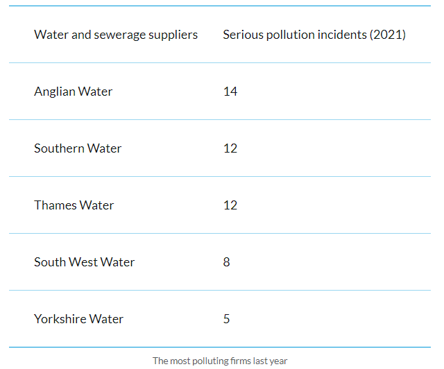Click the 'Water and sewerage suppliers' column header
This screenshot has width=444, height=369.
(116, 35)
